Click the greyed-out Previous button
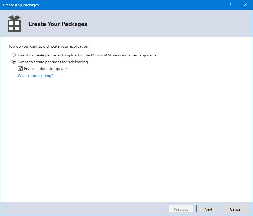 (x=181, y=209)
